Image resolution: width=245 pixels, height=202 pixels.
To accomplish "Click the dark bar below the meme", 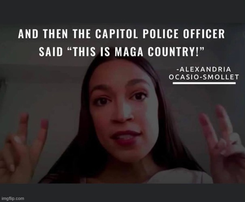I will point(122,193).
